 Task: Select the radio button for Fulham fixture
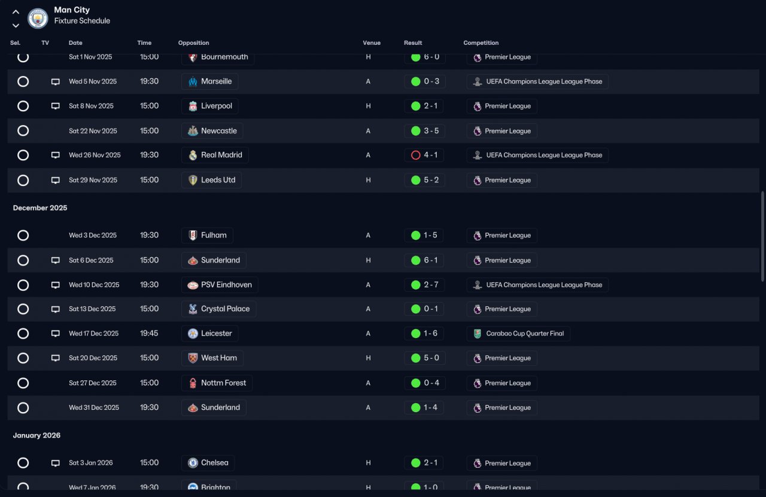[x=23, y=235]
